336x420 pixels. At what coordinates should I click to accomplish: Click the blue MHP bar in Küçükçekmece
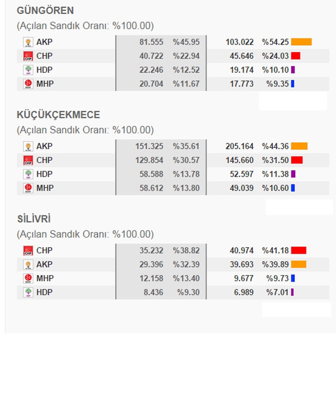pyautogui.click(x=293, y=188)
